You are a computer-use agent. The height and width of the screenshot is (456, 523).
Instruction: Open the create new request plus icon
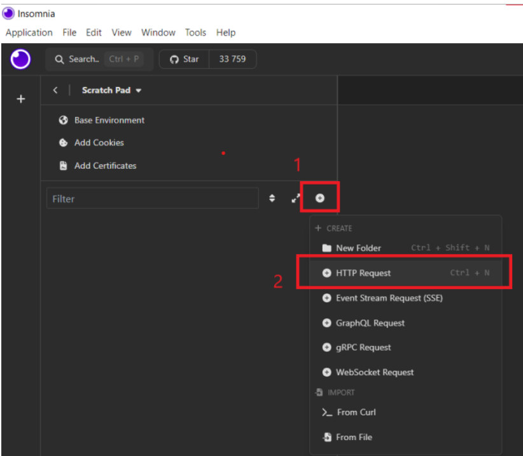click(320, 198)
